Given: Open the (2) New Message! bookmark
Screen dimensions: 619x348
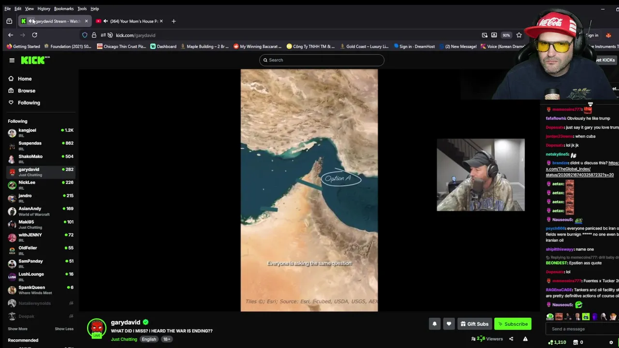Looking at the screenshot, I should point(457,46).
